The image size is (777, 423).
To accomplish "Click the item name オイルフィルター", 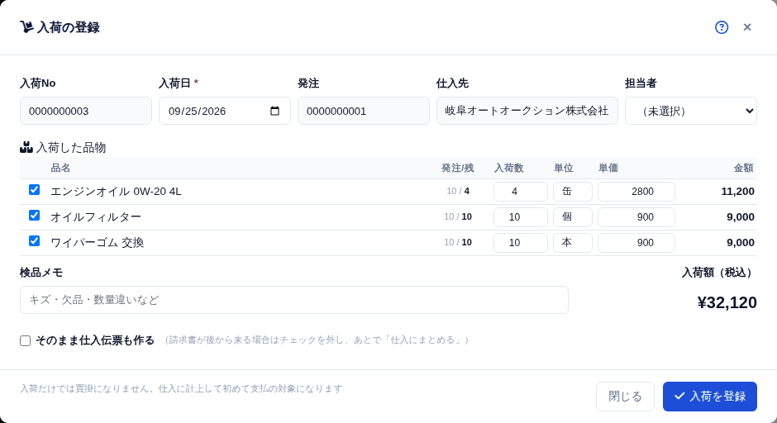I will click(x=96, y=217).
